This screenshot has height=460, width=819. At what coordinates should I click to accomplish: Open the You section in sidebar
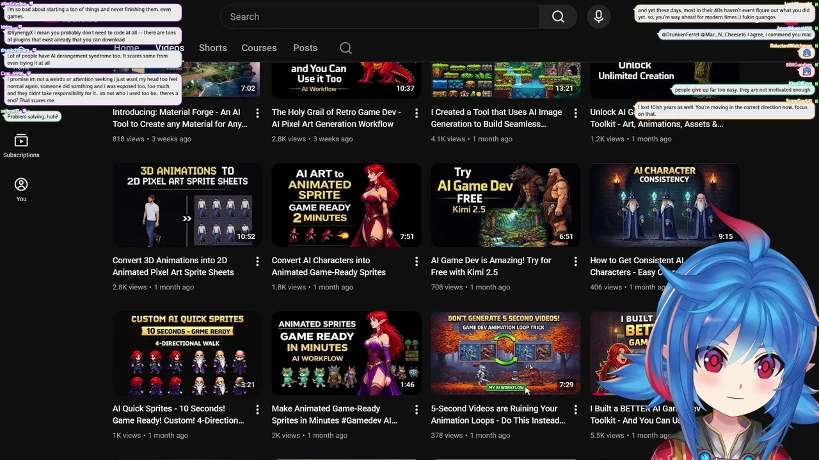(21, 190)
